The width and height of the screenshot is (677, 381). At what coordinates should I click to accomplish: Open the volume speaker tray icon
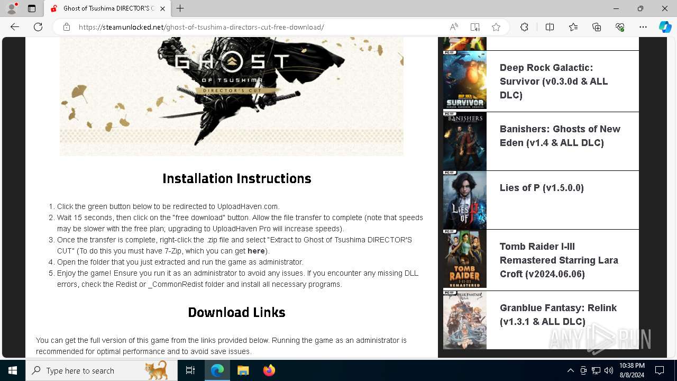pyautogui.click(x=608, y=370)
